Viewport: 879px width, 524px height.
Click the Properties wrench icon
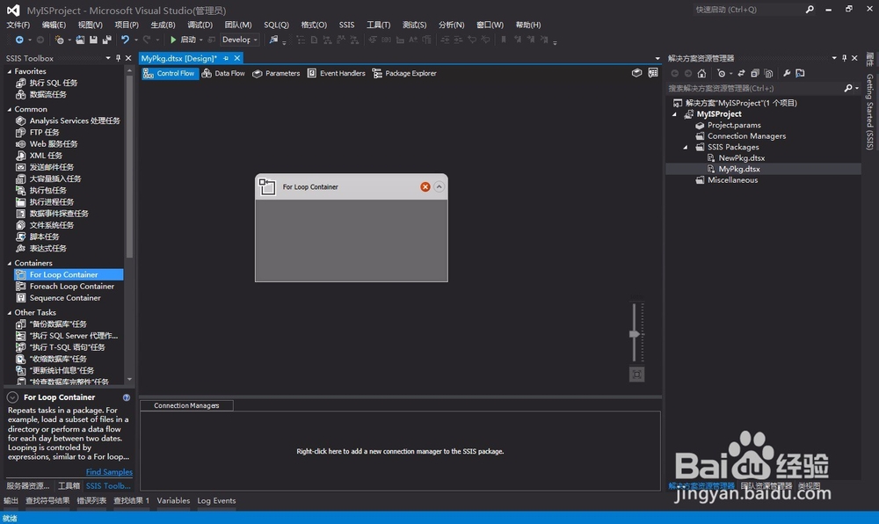click(787, 74)
